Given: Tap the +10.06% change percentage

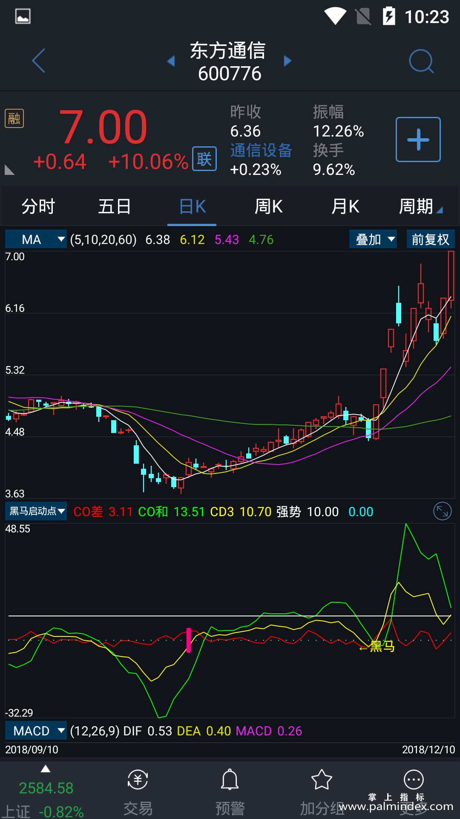Looking at the screenshot, I should pyautogui.click(x=148, y=162).
